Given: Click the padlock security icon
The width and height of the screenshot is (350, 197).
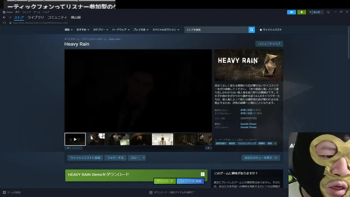Looking at the screenshot, I should click(x=10, y=23).
